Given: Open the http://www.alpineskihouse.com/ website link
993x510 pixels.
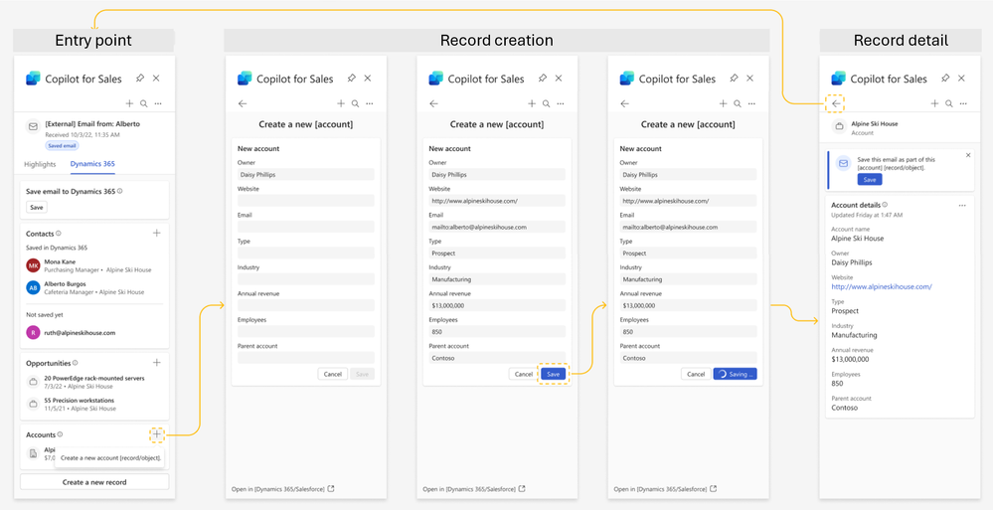Looking at the screenshot, I should [882, 286].
